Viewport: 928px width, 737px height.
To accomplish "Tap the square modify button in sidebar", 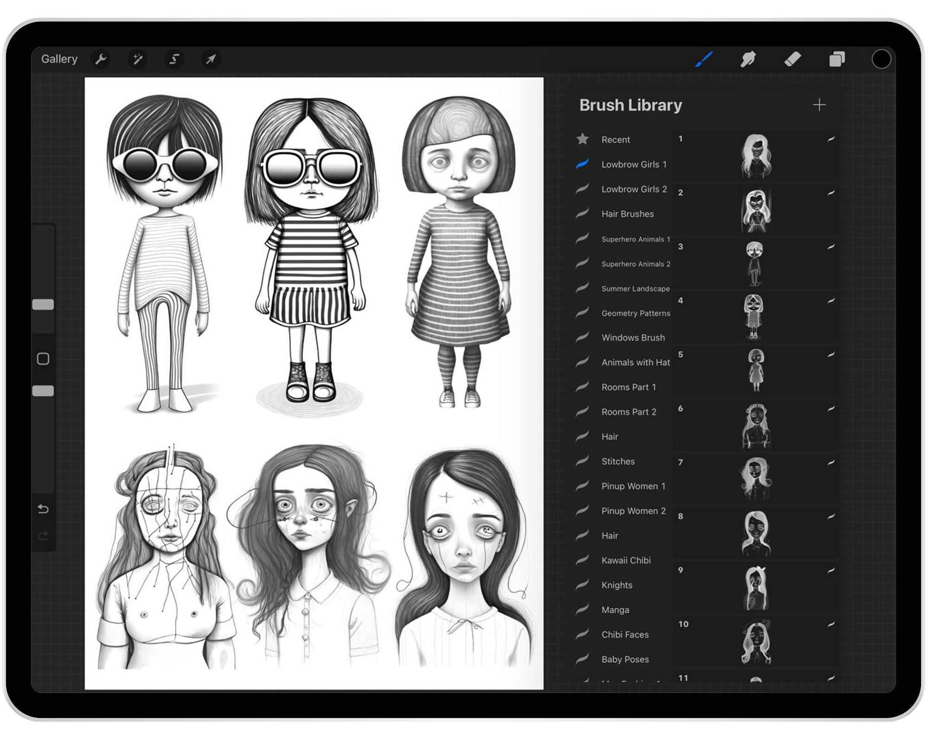I will click(x=43, y=359).
